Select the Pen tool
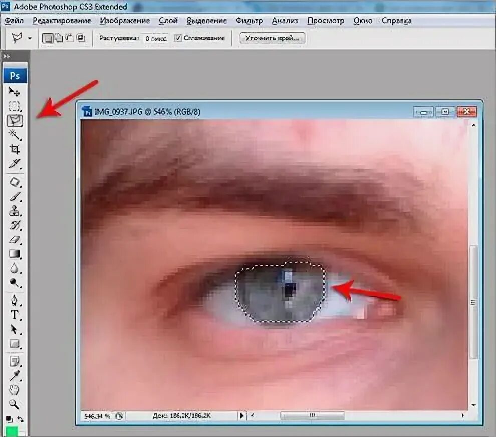Viewport: 496px width, 437px height. tap(14, 300)
